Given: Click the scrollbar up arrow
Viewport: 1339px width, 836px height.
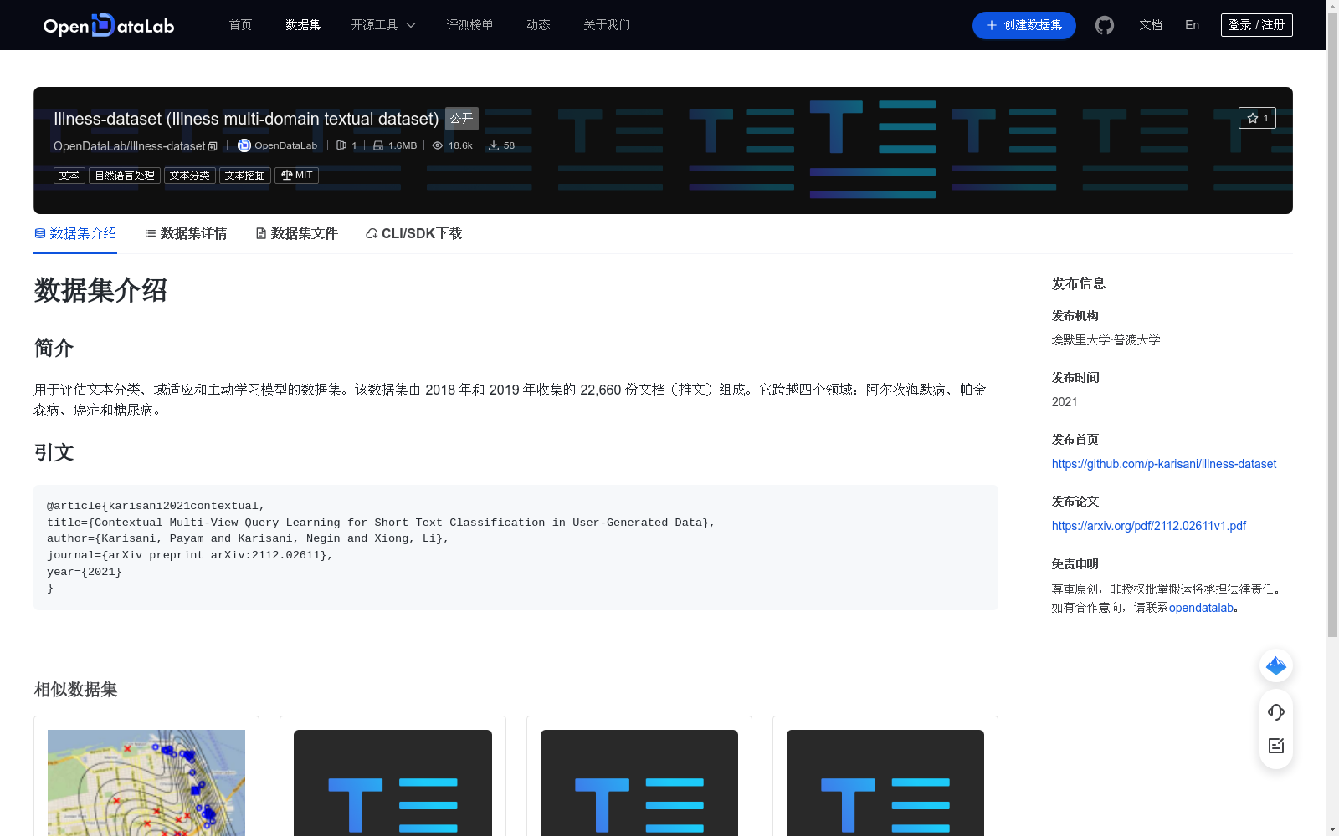Looking at the screenshot, I should tap(1332, 7).
